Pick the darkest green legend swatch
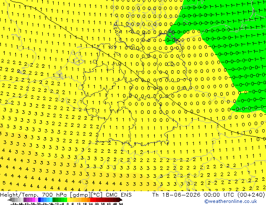 point(54,200)
